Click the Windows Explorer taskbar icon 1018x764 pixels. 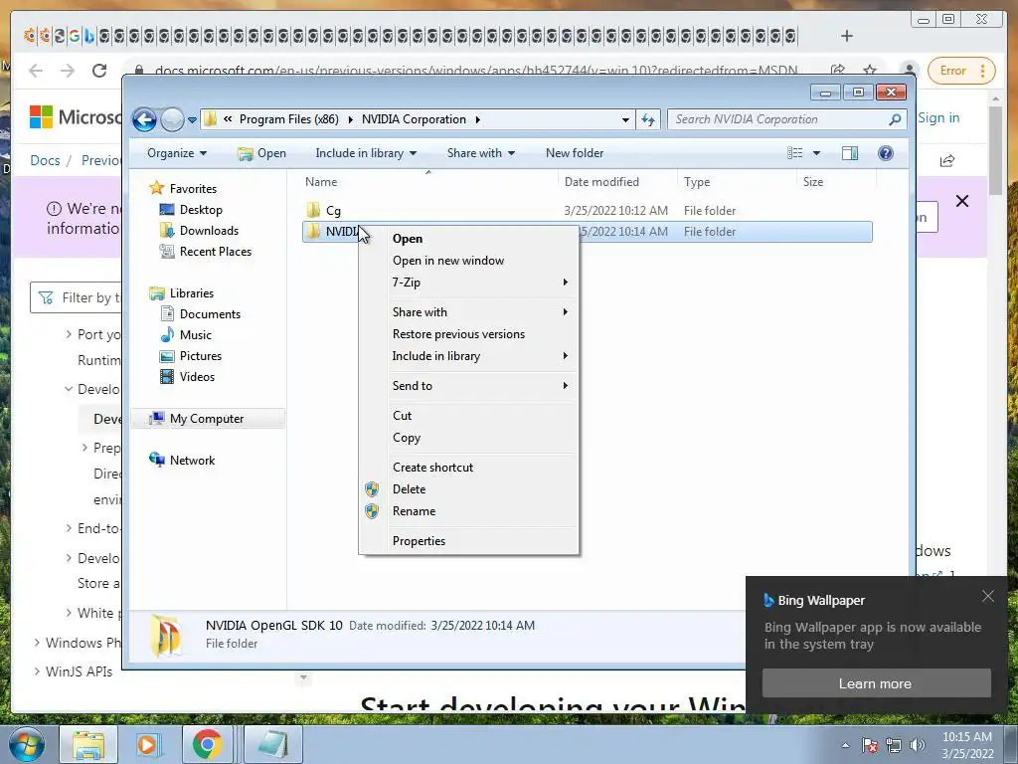88,744
